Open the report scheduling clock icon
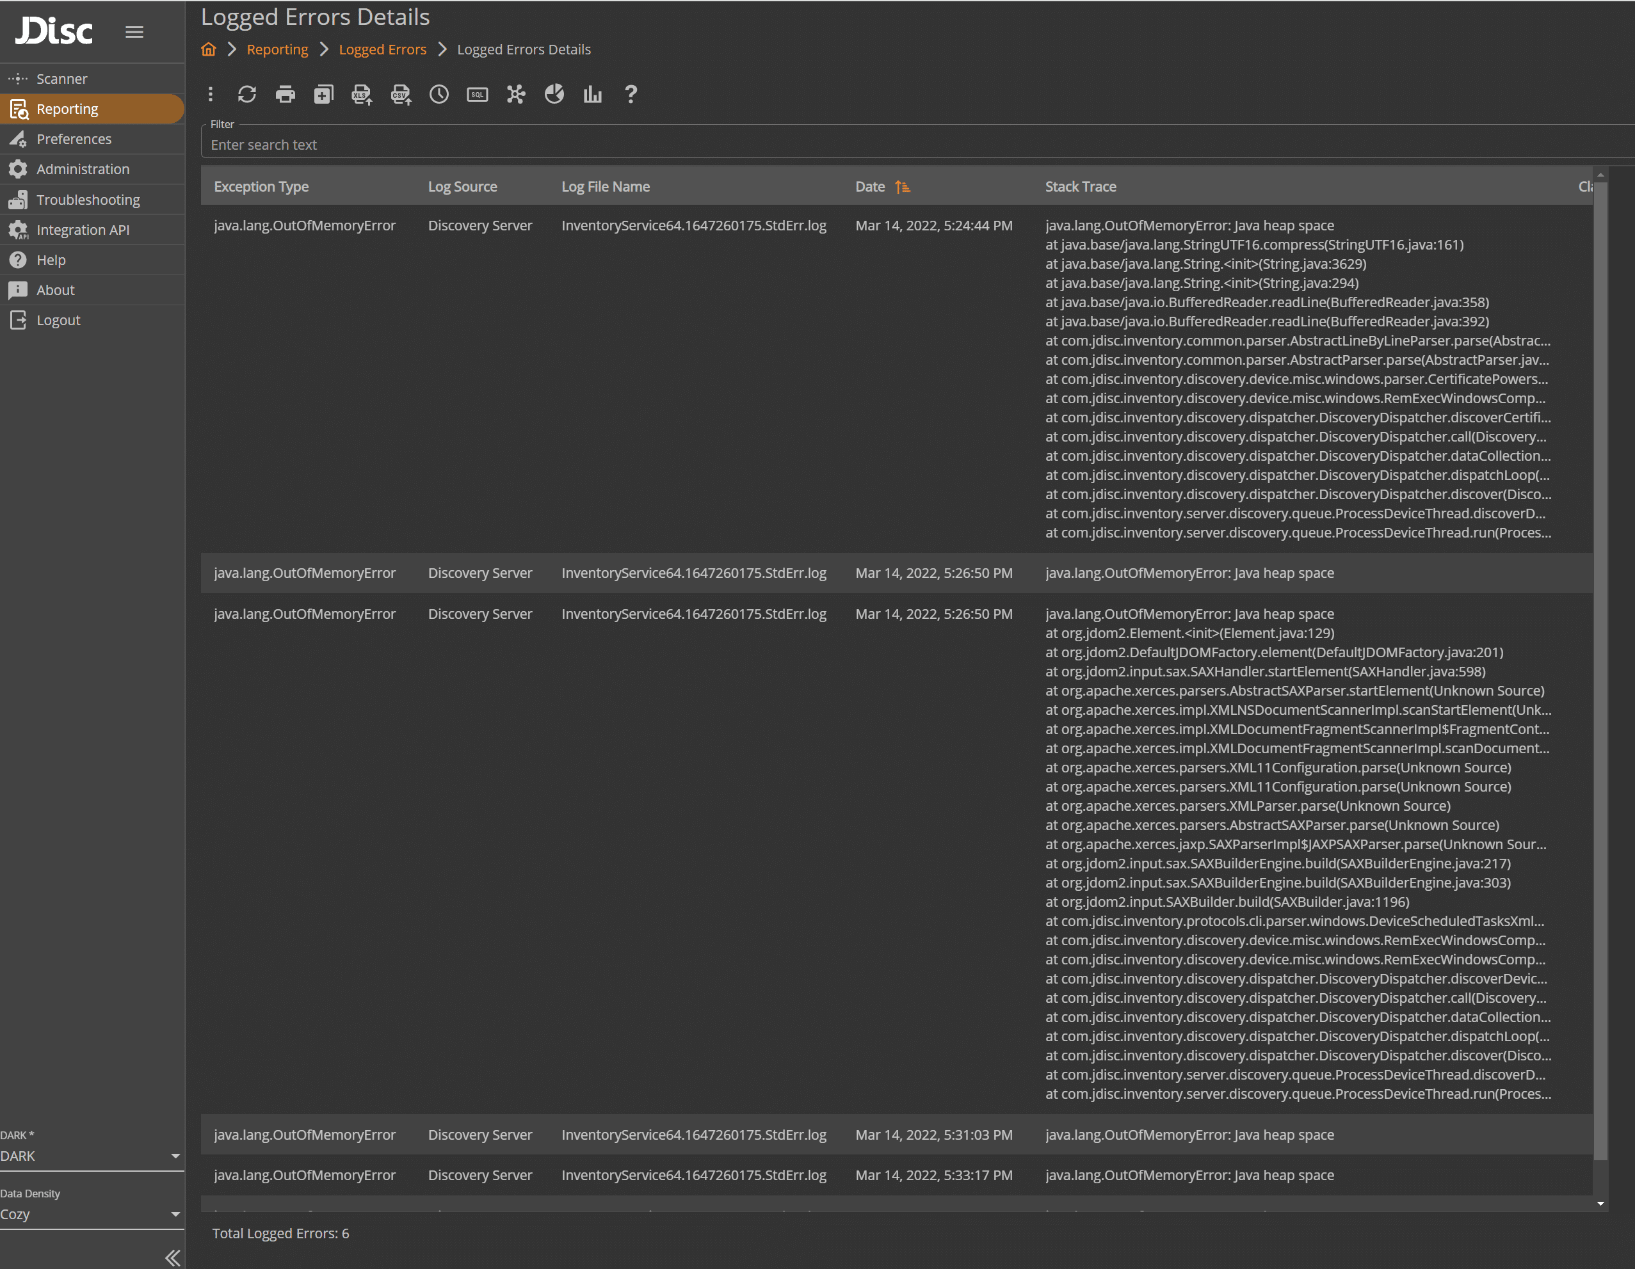 [439, 94]
